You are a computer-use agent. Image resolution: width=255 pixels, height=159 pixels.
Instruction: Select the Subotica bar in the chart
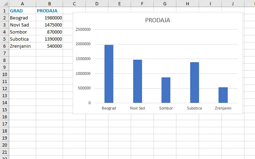(x=194, y=83)
